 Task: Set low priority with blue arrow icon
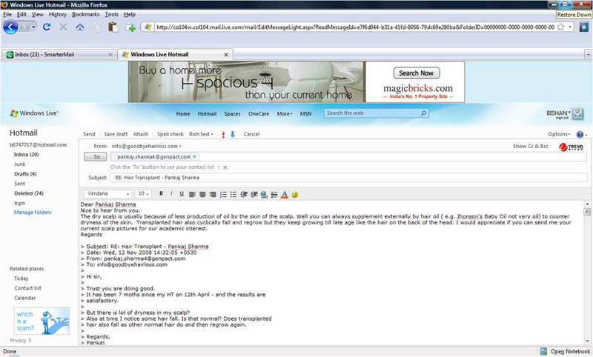[x=233, y=134]
